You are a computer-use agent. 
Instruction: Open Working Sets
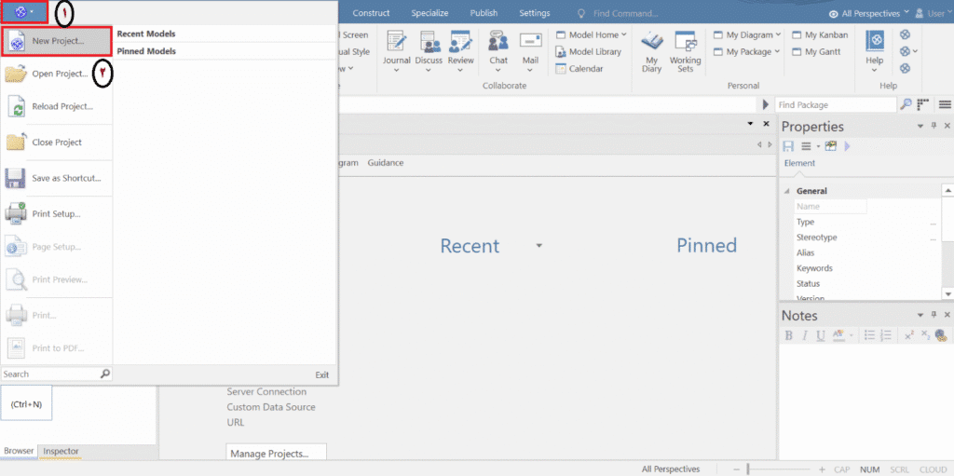pyautogui.click(x=685, y=51)
